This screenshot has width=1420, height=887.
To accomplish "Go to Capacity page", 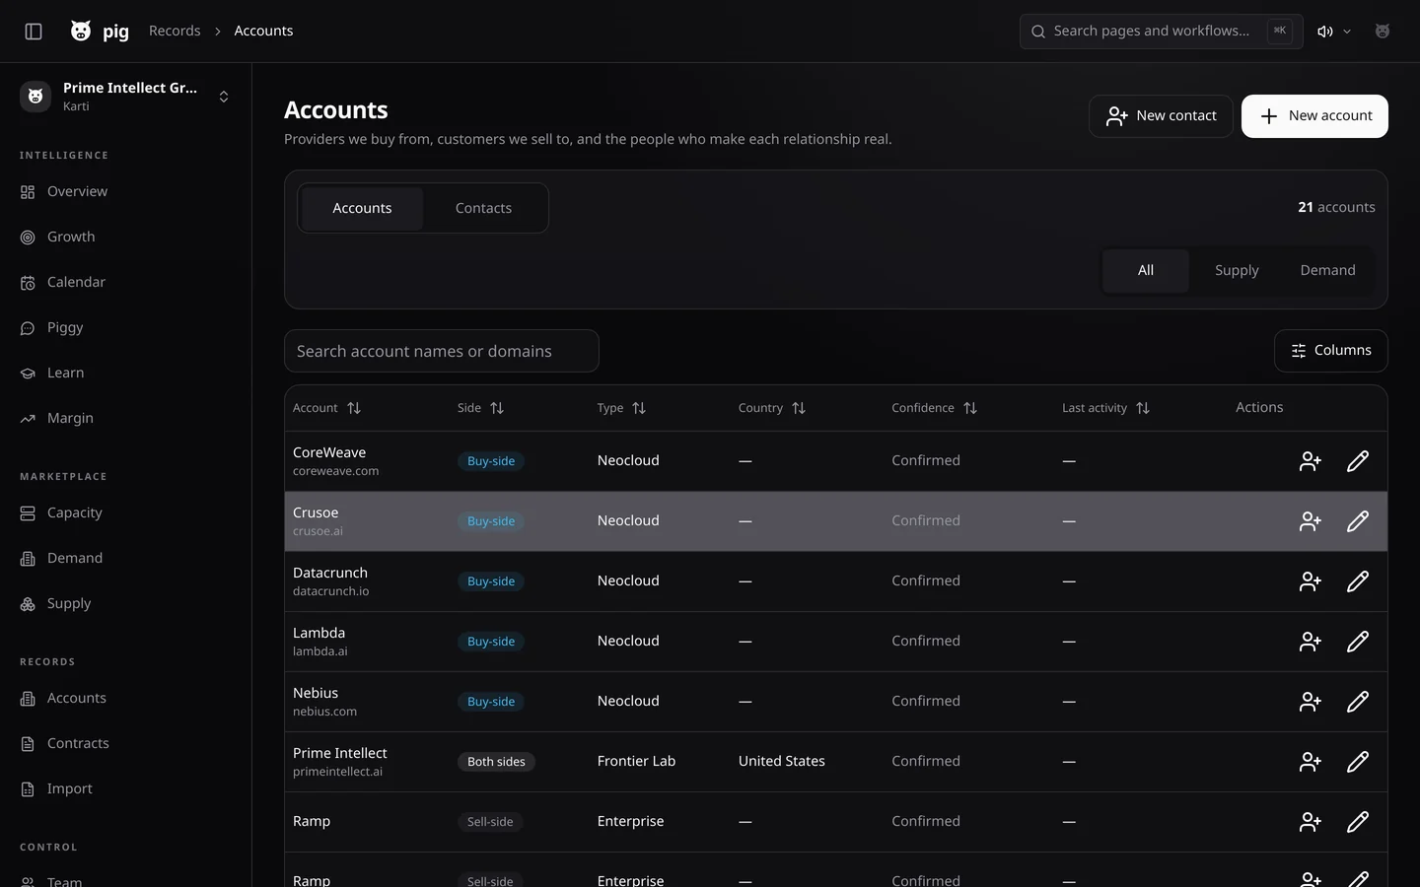I will [125, 513].
